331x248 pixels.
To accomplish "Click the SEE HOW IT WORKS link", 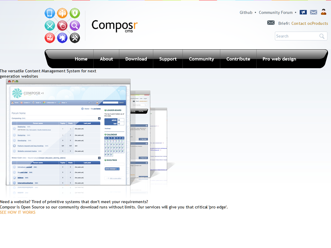I will pos(18,212).
